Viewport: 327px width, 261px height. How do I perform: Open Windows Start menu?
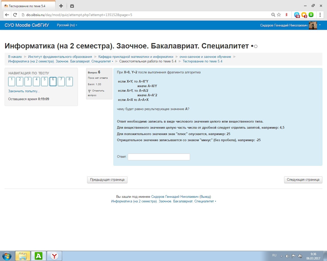pyautogui.click(x=7, y=256)
